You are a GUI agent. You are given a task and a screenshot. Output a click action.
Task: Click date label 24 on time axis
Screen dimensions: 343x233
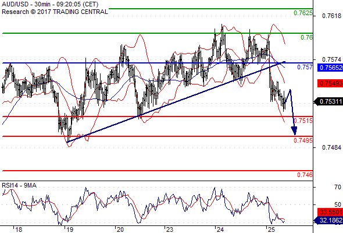point(220,230)
